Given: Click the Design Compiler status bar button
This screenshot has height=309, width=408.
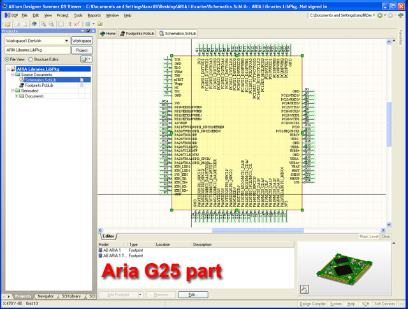Looking at the screenshot, I should [x=312, y=304].
